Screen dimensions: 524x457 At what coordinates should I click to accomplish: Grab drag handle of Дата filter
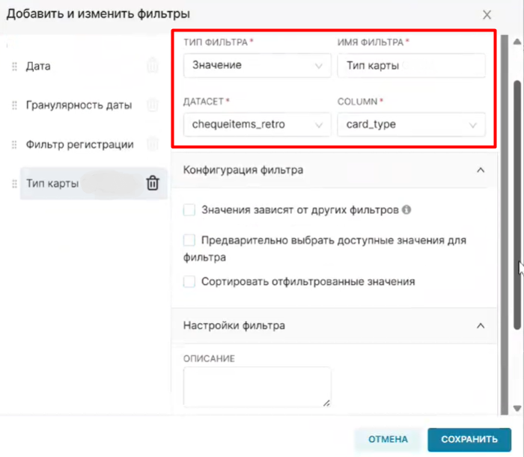click(x=14, y=67)
